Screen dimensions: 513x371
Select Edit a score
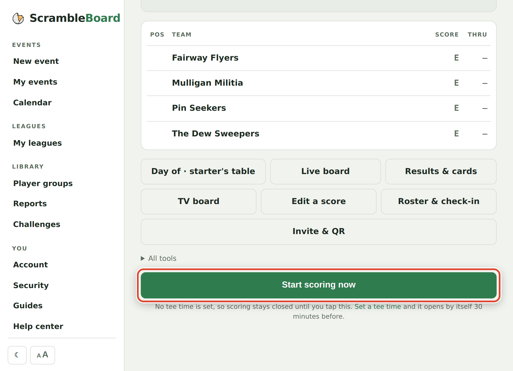click(x=319, y=202)
